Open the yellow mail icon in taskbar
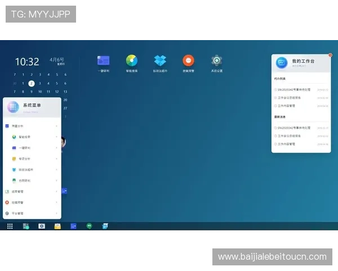The width and height of the screenshot is (338, 271). (x=57, y=226)
